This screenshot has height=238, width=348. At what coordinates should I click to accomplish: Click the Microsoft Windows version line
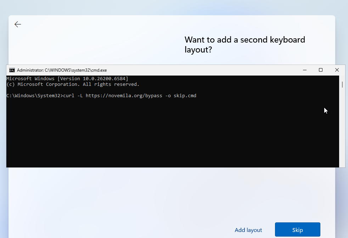(67, 79)
